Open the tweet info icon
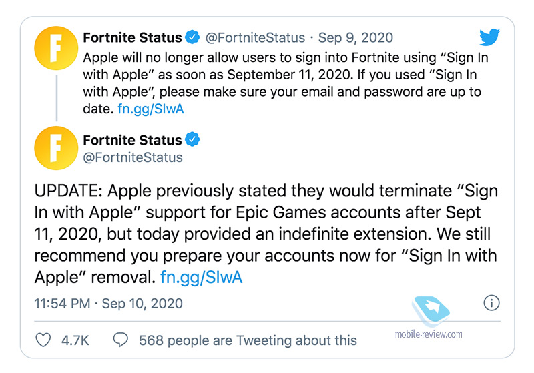This screenshot has height=373, width=534. (x=491, y=302)
